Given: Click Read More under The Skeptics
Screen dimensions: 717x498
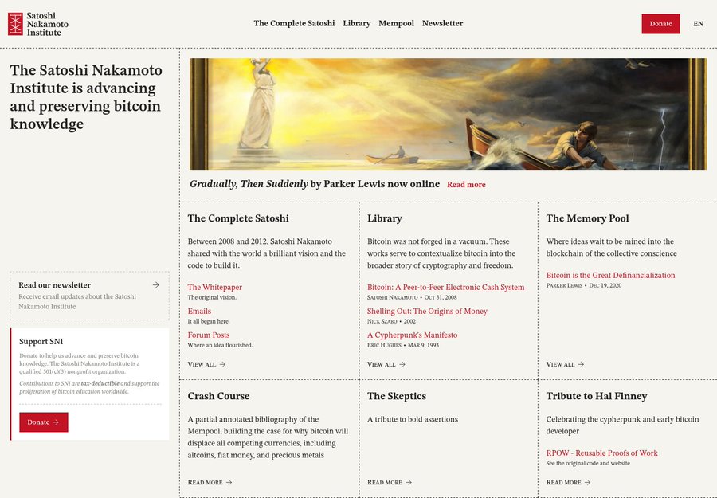Looking at the screenshot, I should click(x=390, y=482).
